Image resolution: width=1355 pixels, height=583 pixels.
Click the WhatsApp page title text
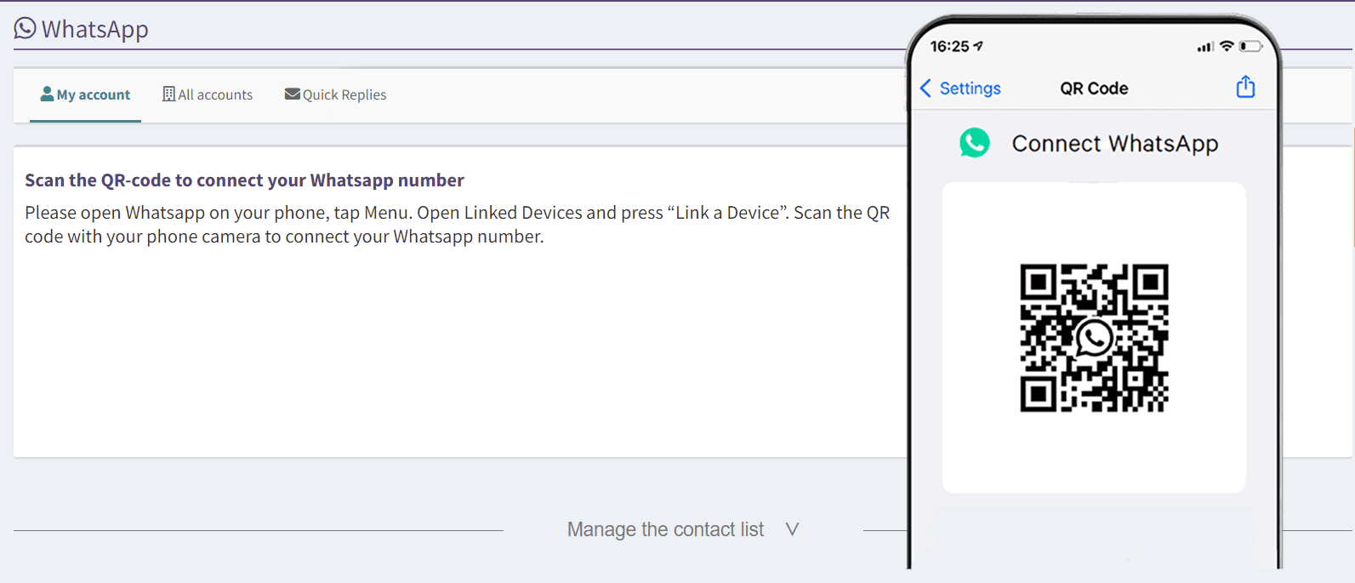tap(95, 29)
